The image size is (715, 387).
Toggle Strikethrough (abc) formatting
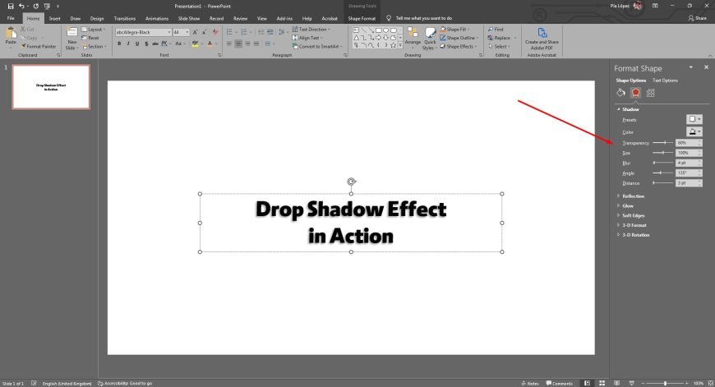tap(155, 44)
